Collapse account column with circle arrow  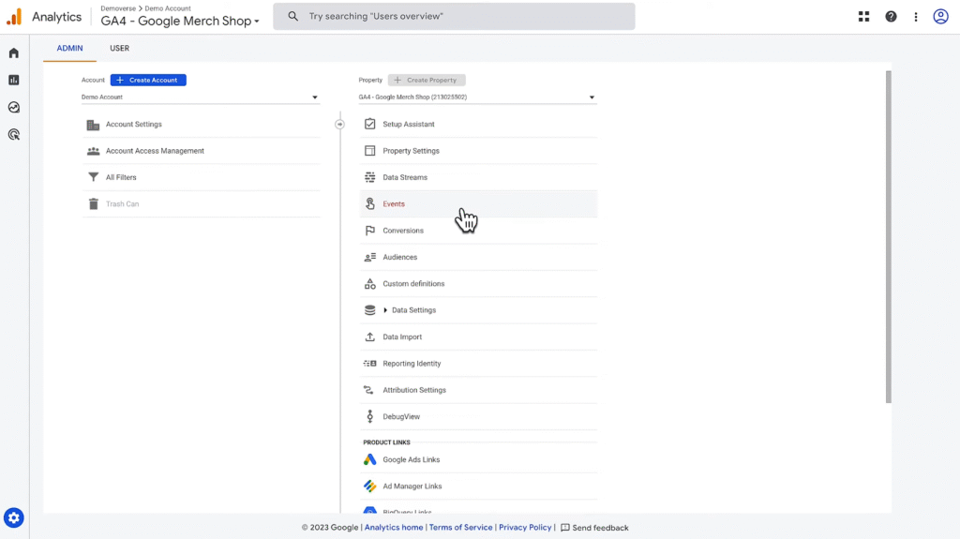(339, 125)
